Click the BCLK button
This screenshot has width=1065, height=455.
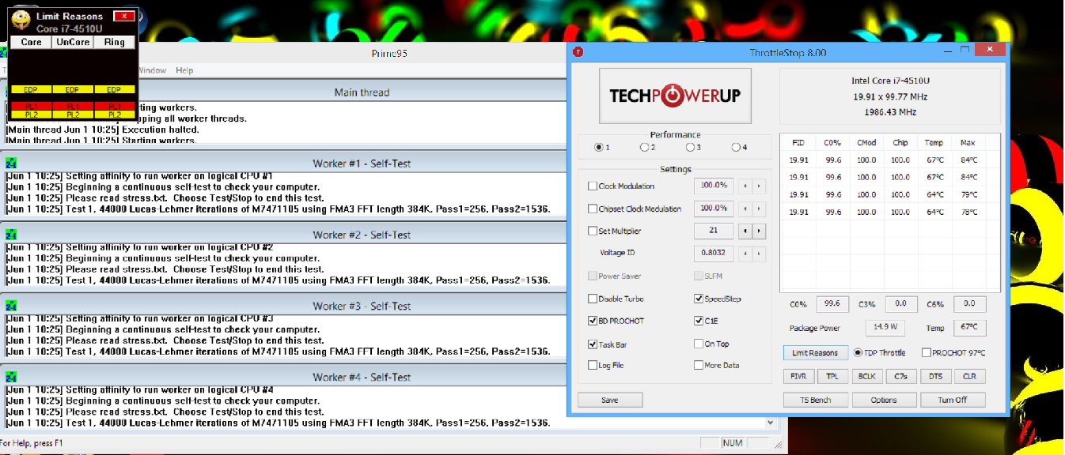pos(867,377)
